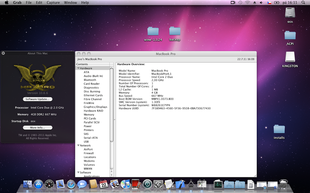310x193 pixels.
Task: Open Mail stamp icon in Dock
Action: click(60, 184)
